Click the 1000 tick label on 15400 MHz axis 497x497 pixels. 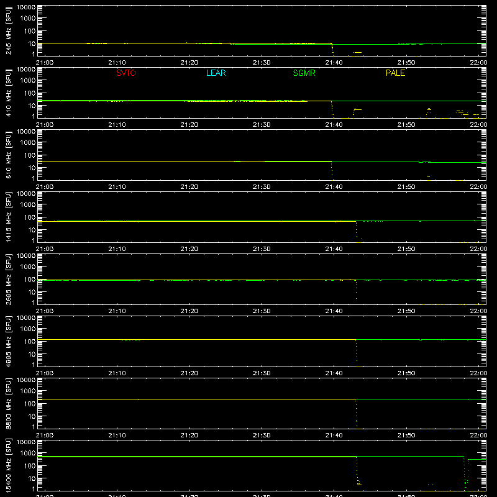pyautogui.click(x=28, y=454)
